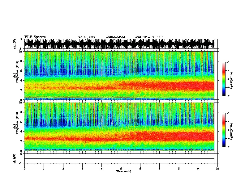Image resolution: width=245 pixels, height=189 pixels.
Task: Click the '-3' label on ch.1 color scale
Action: click(x=228, y=62)
